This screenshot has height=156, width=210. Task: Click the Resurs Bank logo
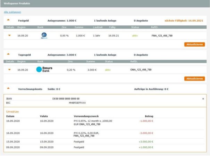pos(44,69)
